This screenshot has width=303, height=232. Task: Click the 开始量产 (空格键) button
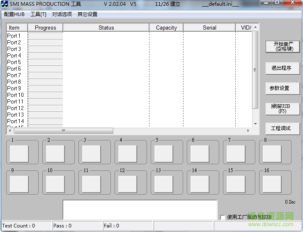coord(283,46)
